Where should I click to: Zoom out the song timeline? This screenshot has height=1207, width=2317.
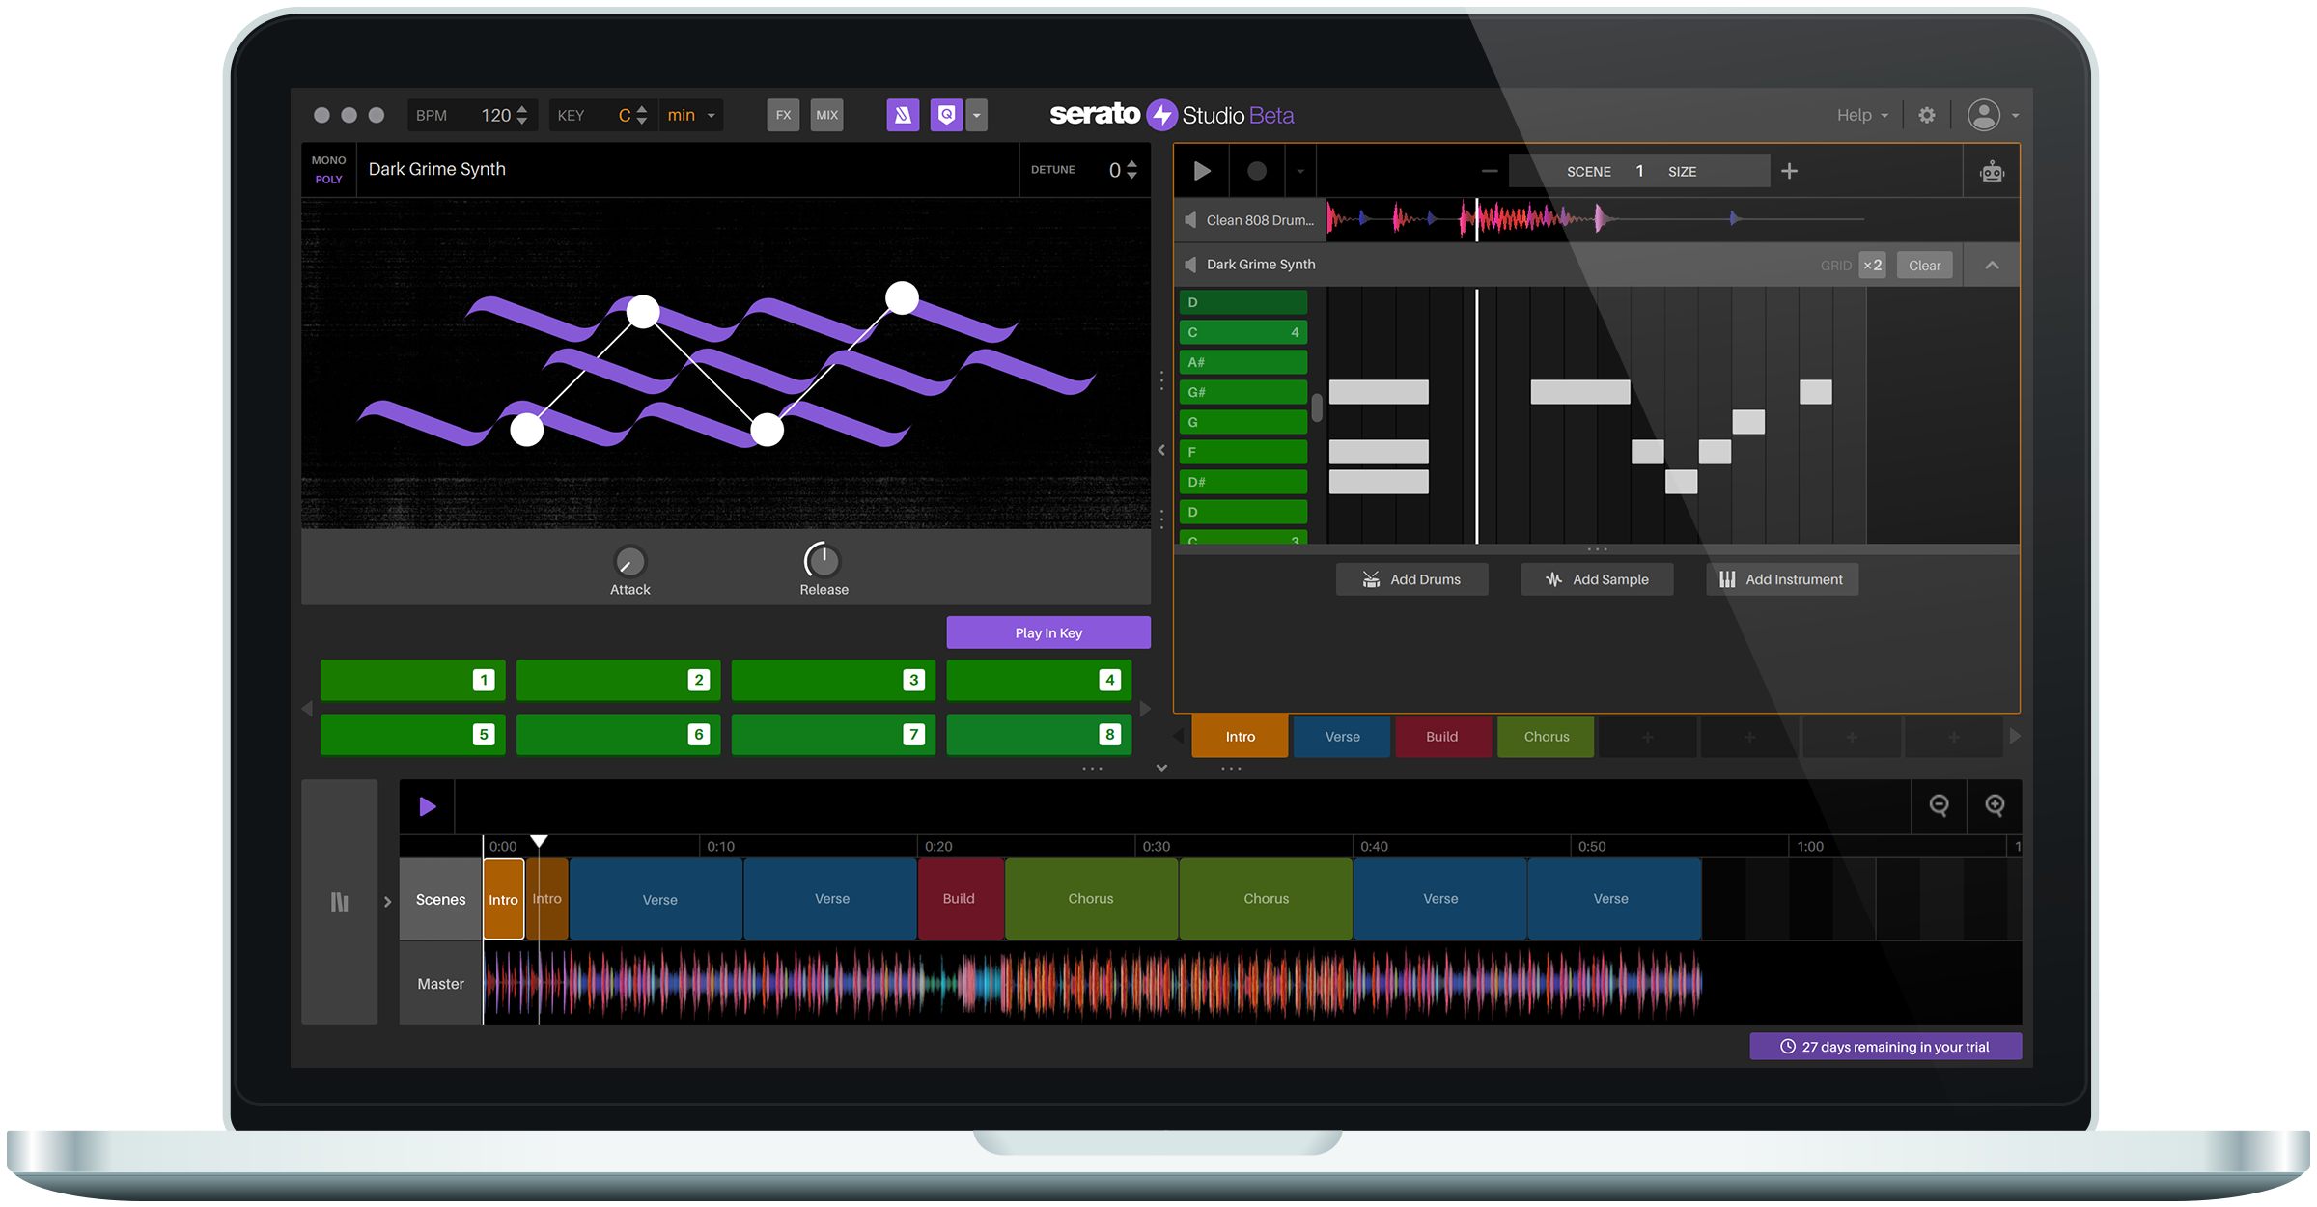(x=1939, y=805)
